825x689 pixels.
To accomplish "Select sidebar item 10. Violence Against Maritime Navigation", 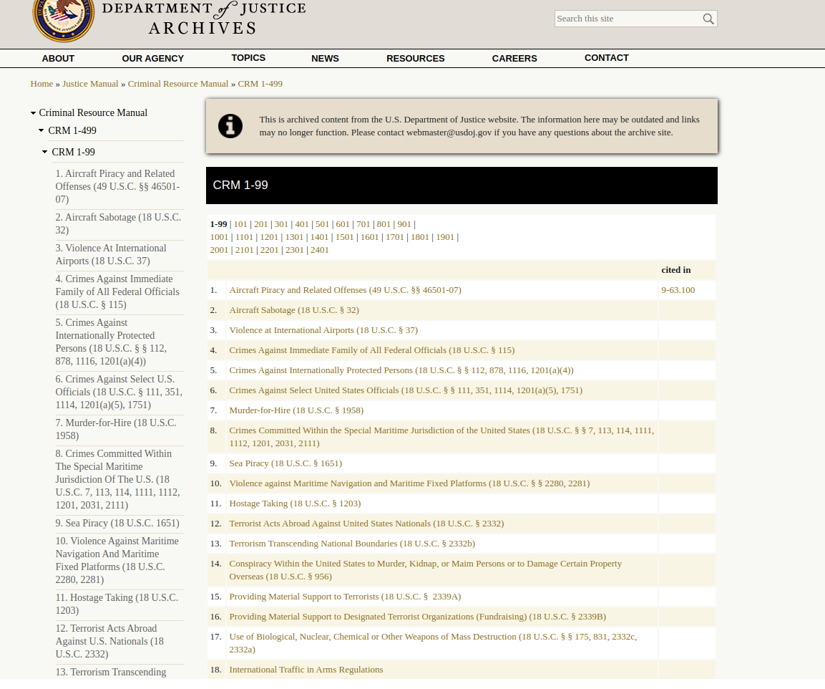I will tap(117, 561).
